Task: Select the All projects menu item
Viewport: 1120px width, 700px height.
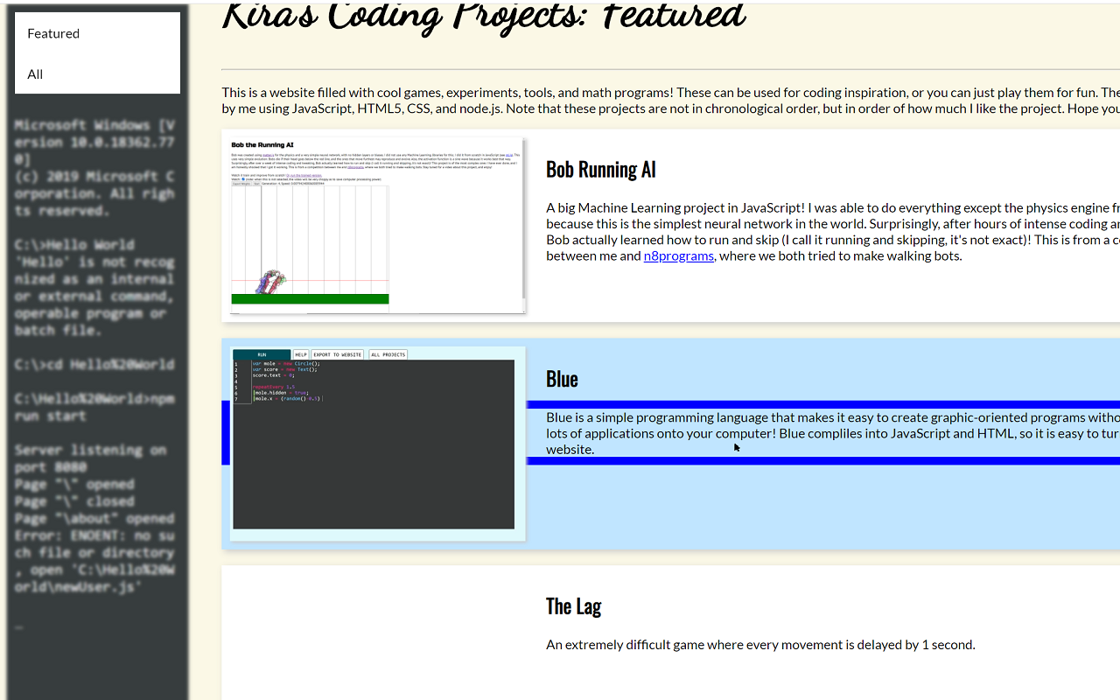Action: (97, 73)
